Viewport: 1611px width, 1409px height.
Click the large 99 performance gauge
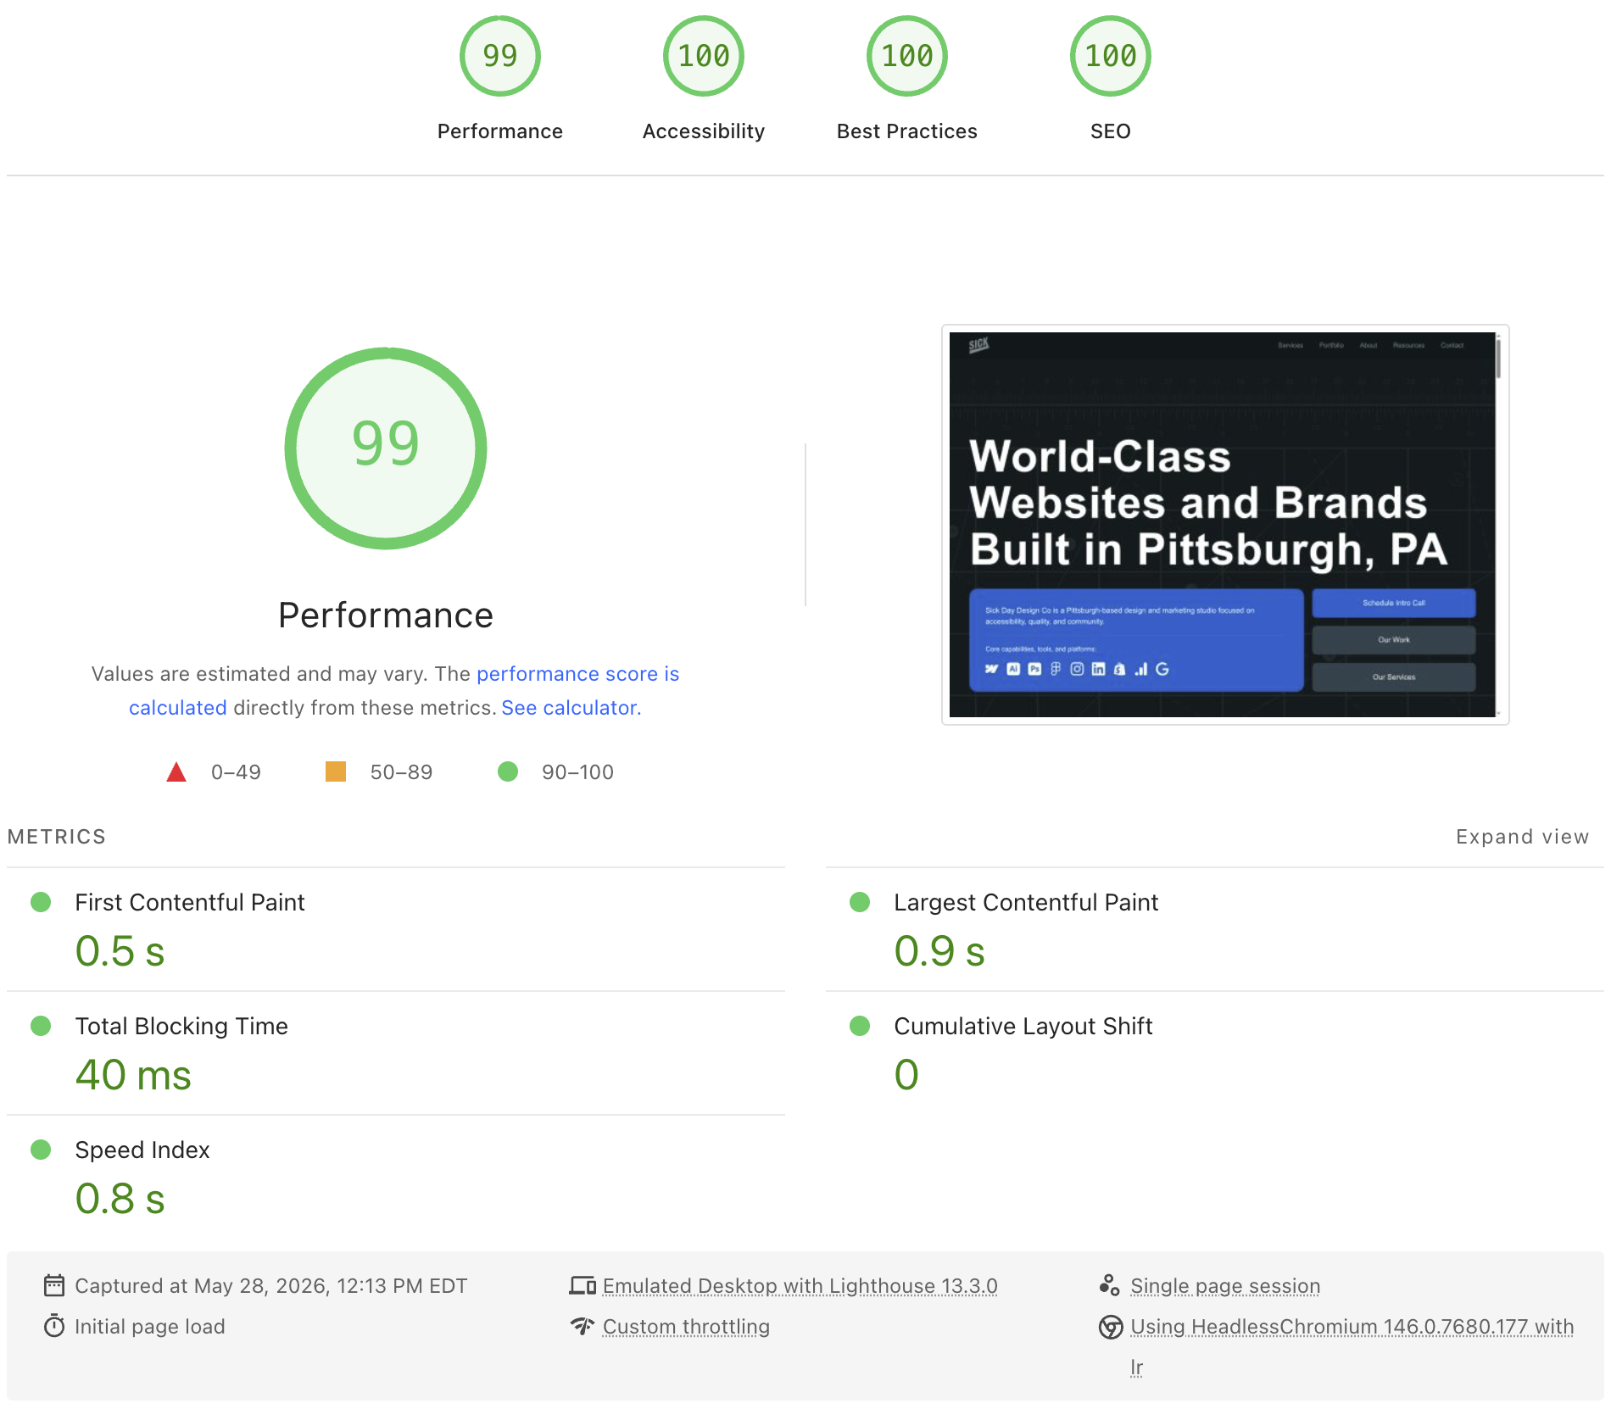tap(386, 448)
